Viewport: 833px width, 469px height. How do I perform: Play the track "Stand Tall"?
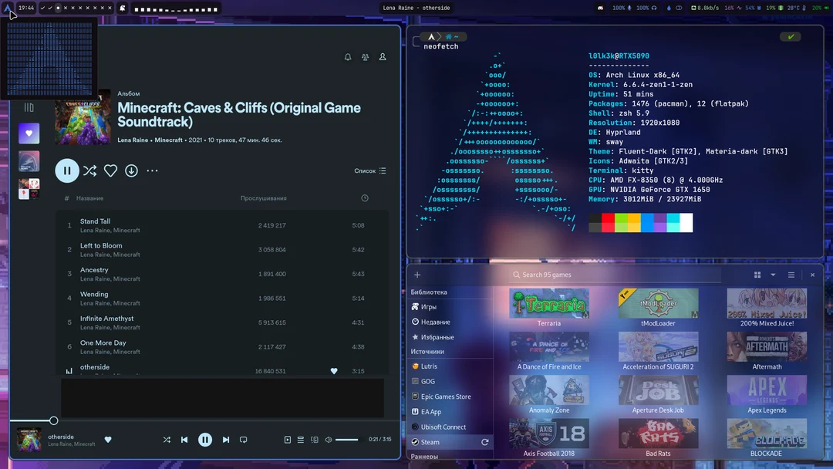pyautogui.click(x=222, y=225)
